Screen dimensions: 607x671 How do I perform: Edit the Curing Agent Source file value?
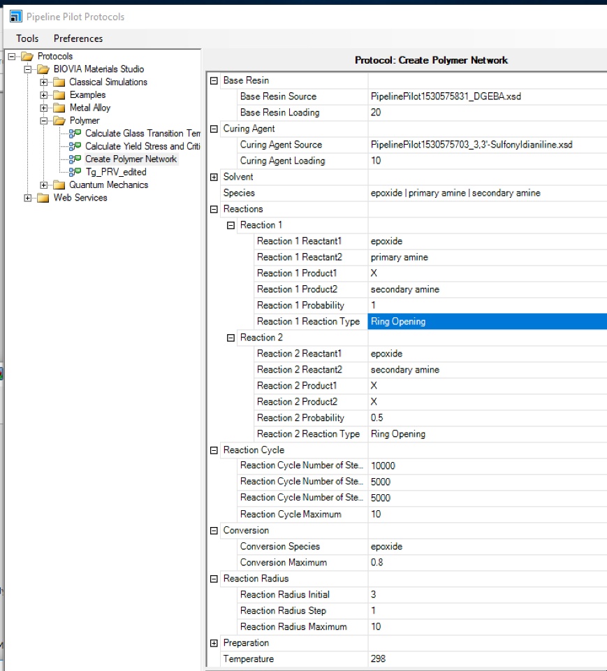(x=488, y=145)
